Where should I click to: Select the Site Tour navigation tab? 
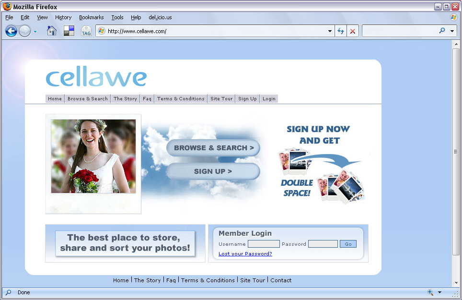221,98
